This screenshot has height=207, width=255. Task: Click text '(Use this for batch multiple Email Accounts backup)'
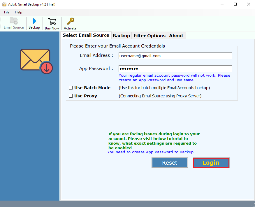pos(164,88)
